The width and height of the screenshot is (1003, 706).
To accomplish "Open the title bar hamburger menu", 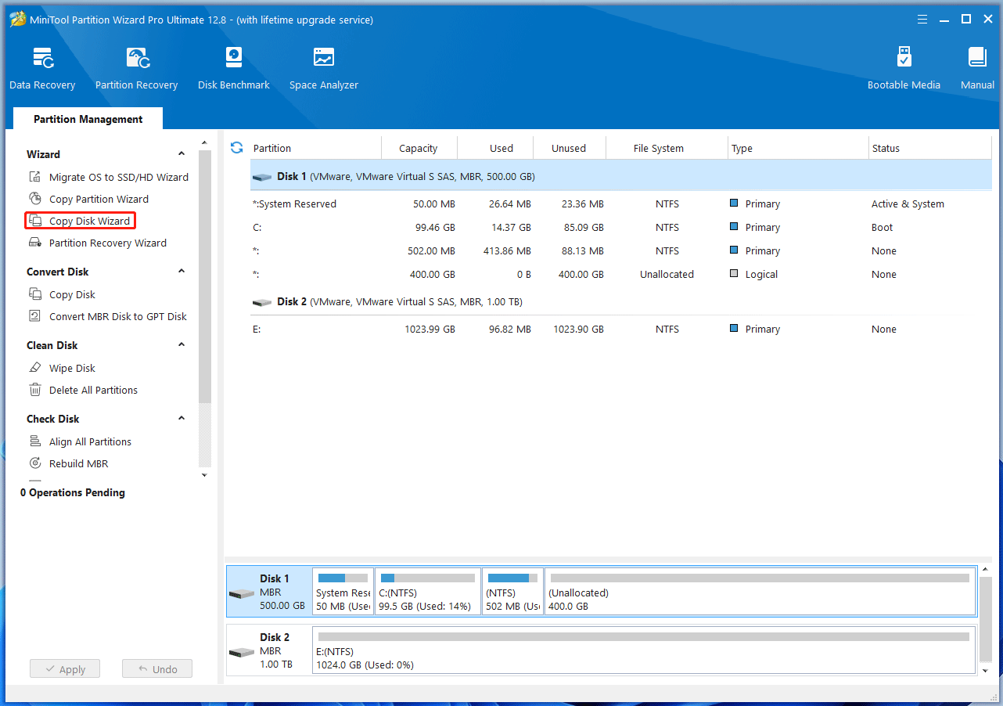I will (921, 20).
